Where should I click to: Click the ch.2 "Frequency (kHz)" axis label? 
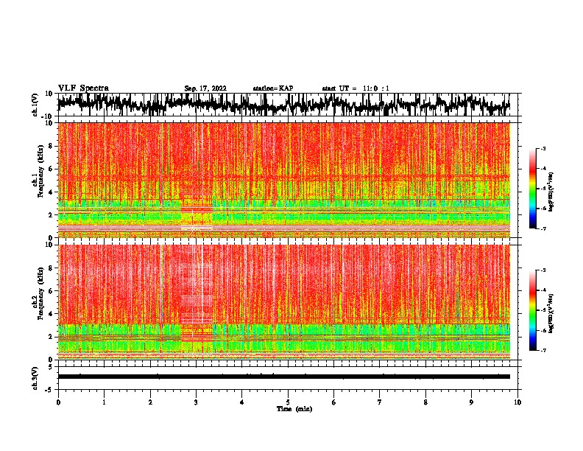(40, 293)
